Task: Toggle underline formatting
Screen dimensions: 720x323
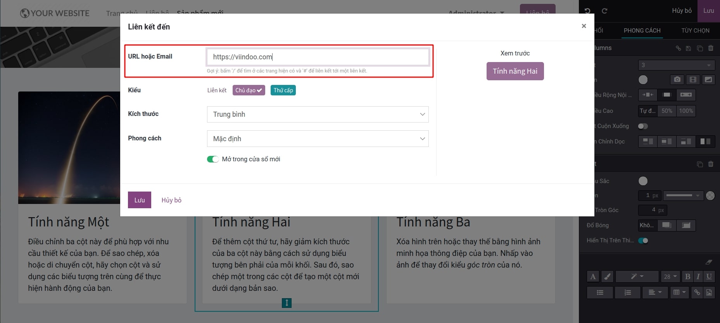Action: coord(709,276)
